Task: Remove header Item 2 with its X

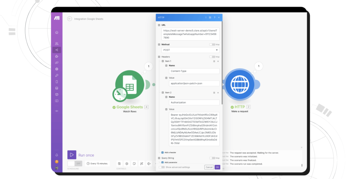Action: [218, 93]
